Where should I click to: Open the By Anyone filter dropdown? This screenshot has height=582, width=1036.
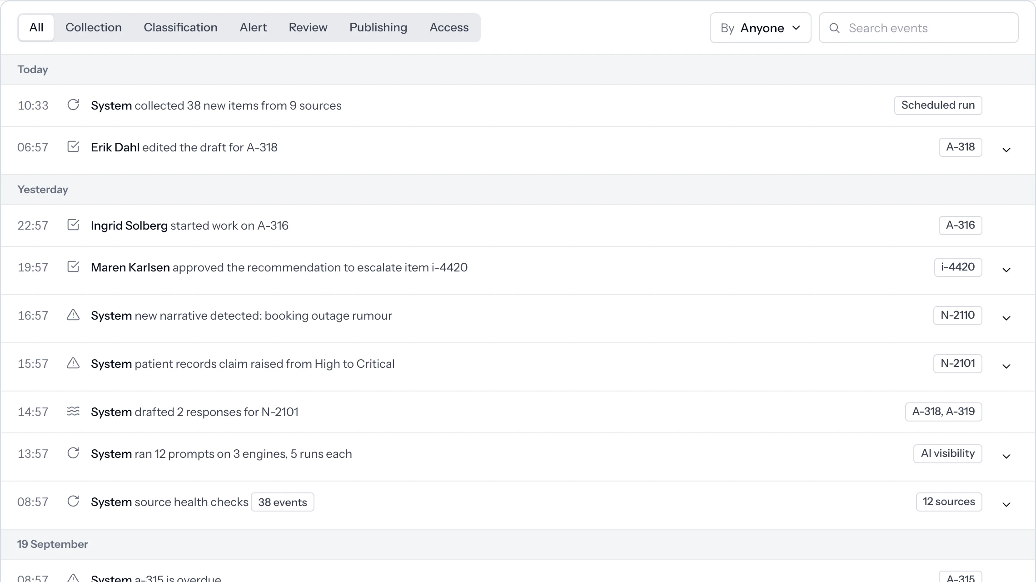(760, 28)
